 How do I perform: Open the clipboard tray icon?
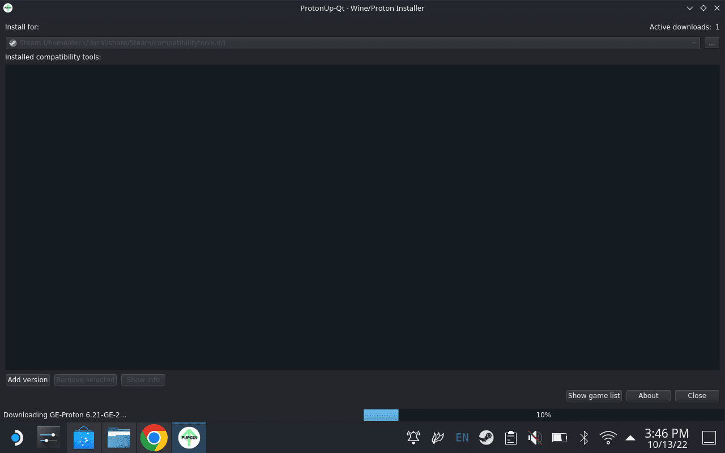tap(511, 438)
